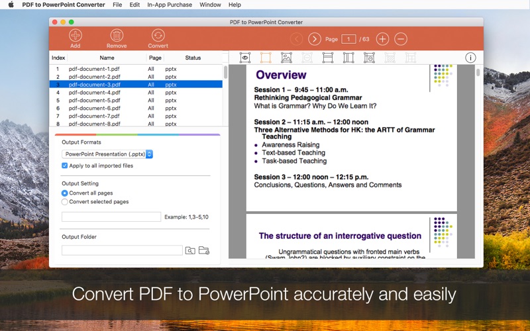Toggle the eye preview region icon

pos(245,58)
